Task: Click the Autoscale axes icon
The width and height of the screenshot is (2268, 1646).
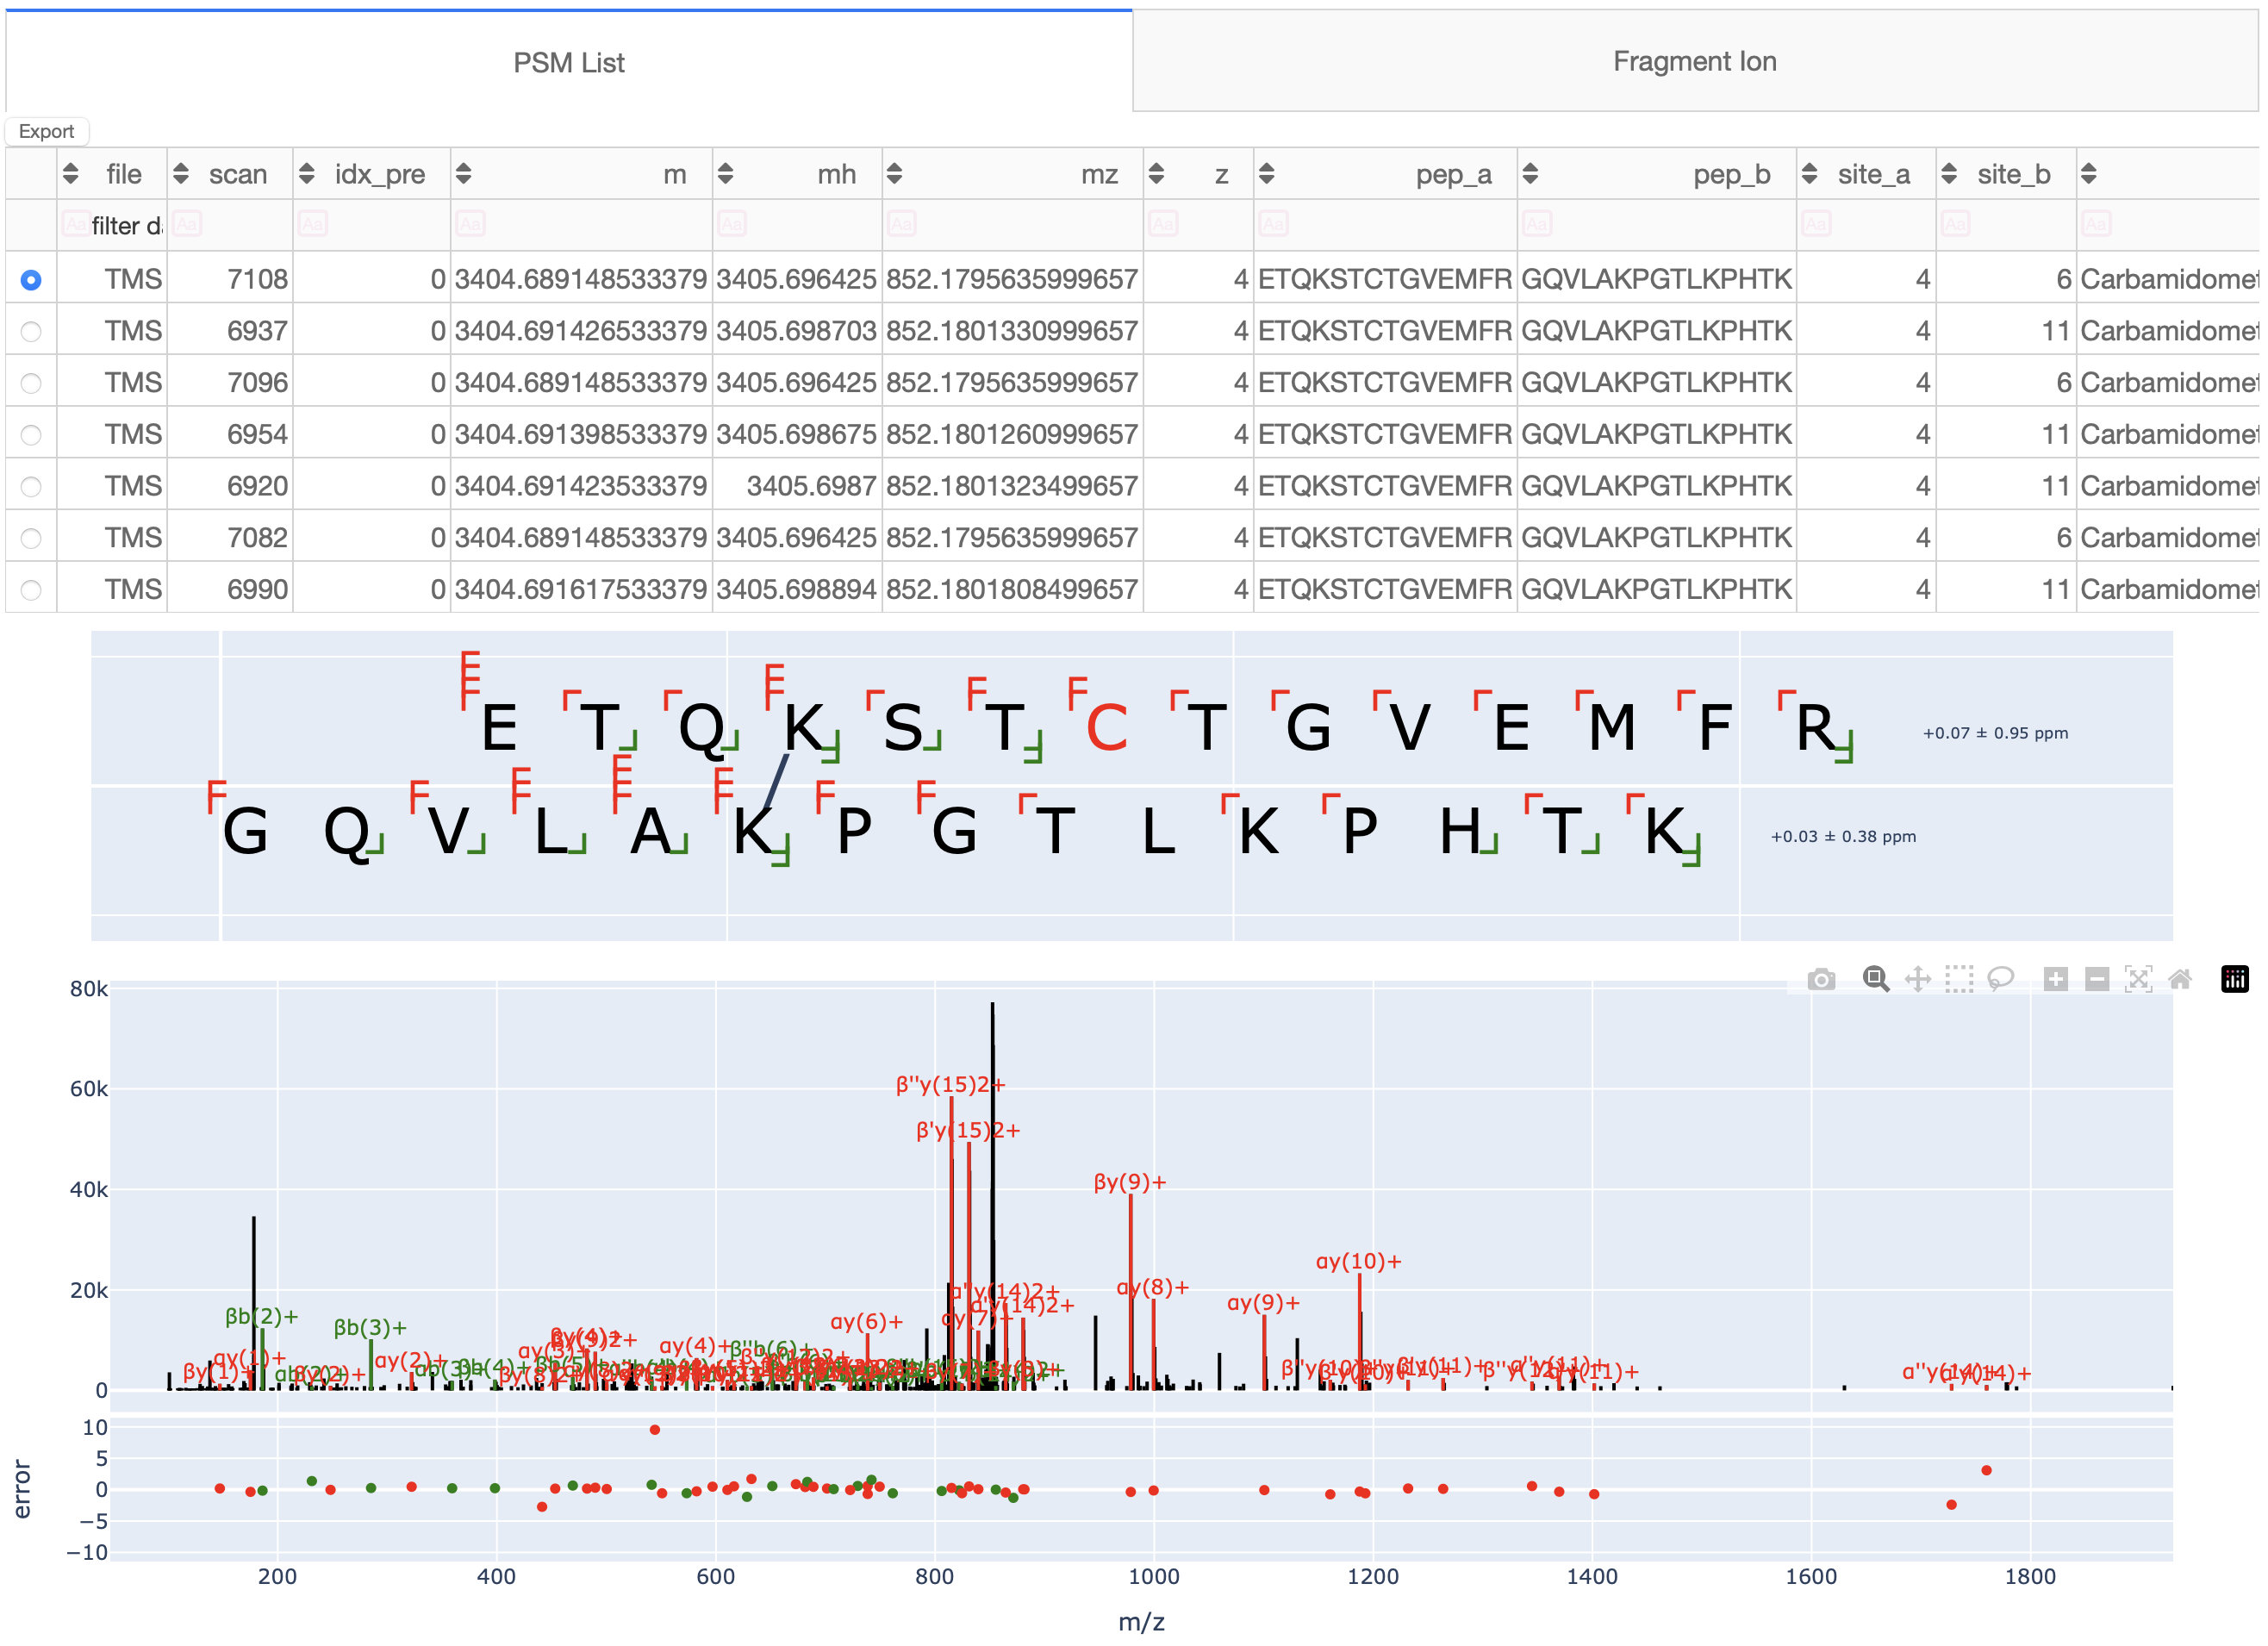Action: tap(2138, 979)
